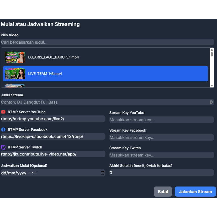217x217 pixels.
Task: Edit the RTMP Server YouTube address field
Action: point(53,118)
